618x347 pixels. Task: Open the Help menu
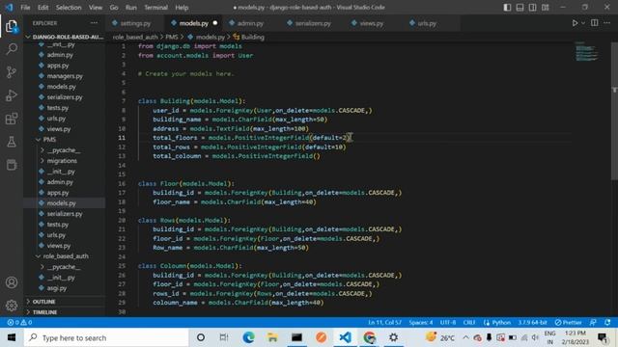click(x=182, y=8)
